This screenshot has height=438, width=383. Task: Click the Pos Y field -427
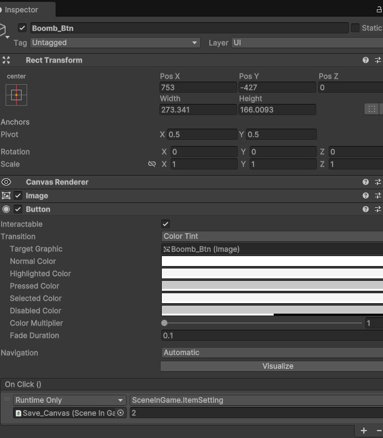click(x=277, y=87)
